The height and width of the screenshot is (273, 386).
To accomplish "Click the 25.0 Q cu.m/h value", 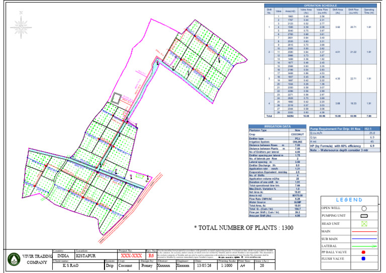I will tap(372, 133).
